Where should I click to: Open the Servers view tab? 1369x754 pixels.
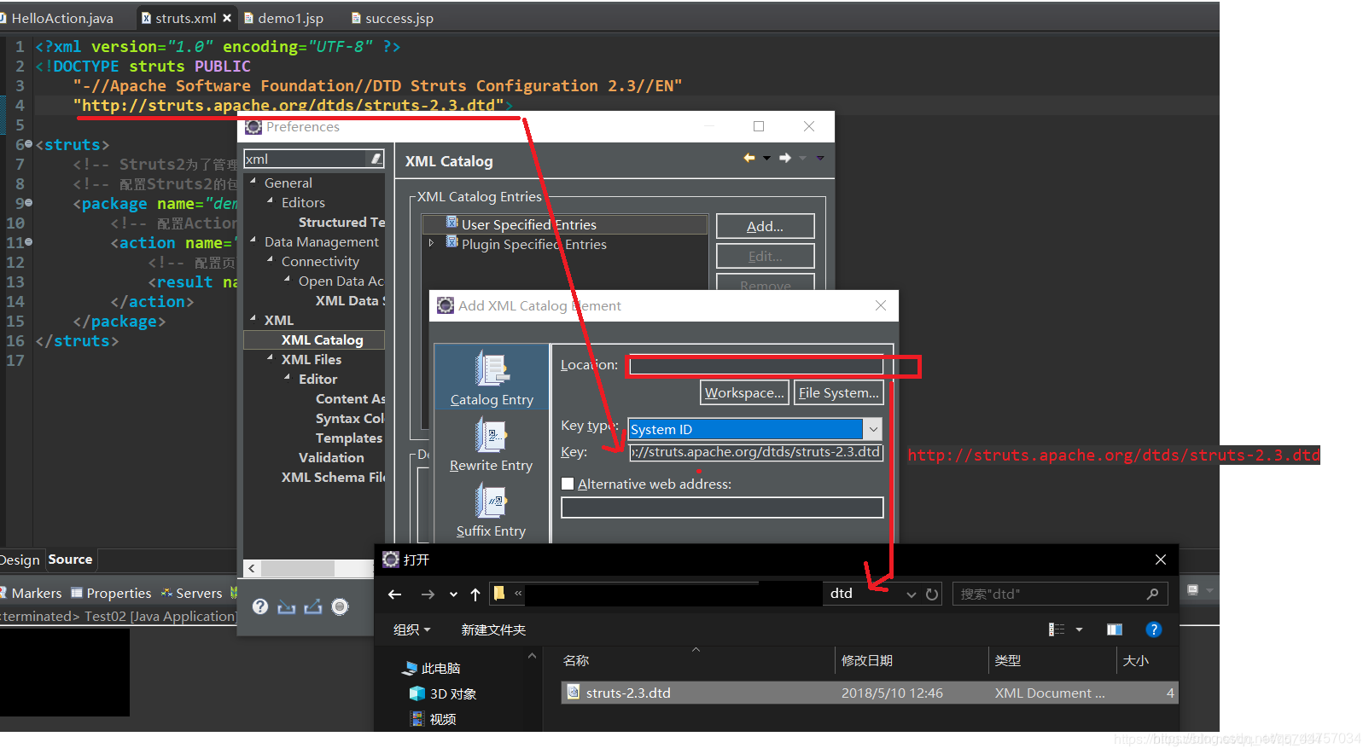(192, 593)
